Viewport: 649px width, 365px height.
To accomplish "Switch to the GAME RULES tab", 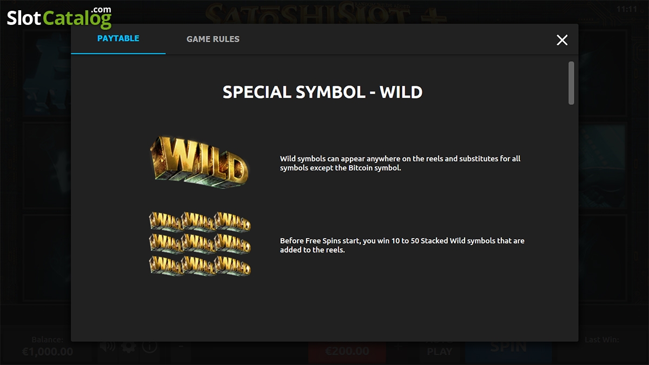I will [x=213, y=39].
